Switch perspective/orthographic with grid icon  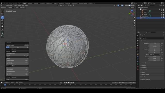pyautogui.click(x=134, y=26)
